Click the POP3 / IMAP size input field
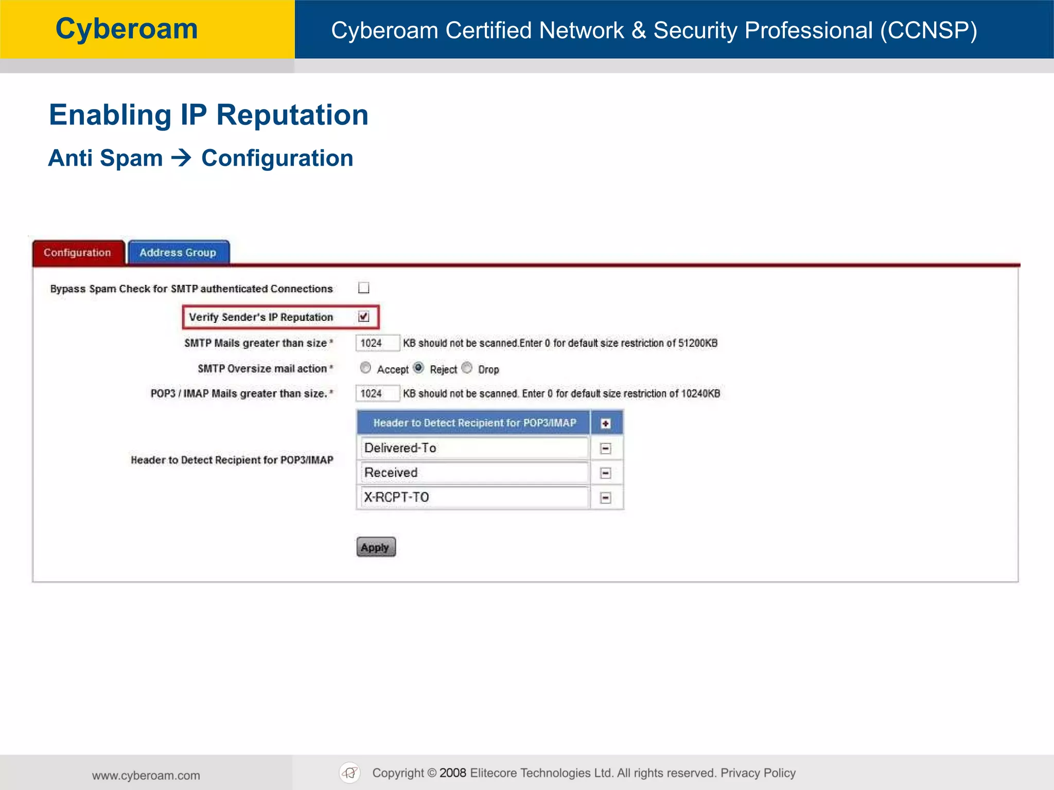1054x790 pixels. 377,393
